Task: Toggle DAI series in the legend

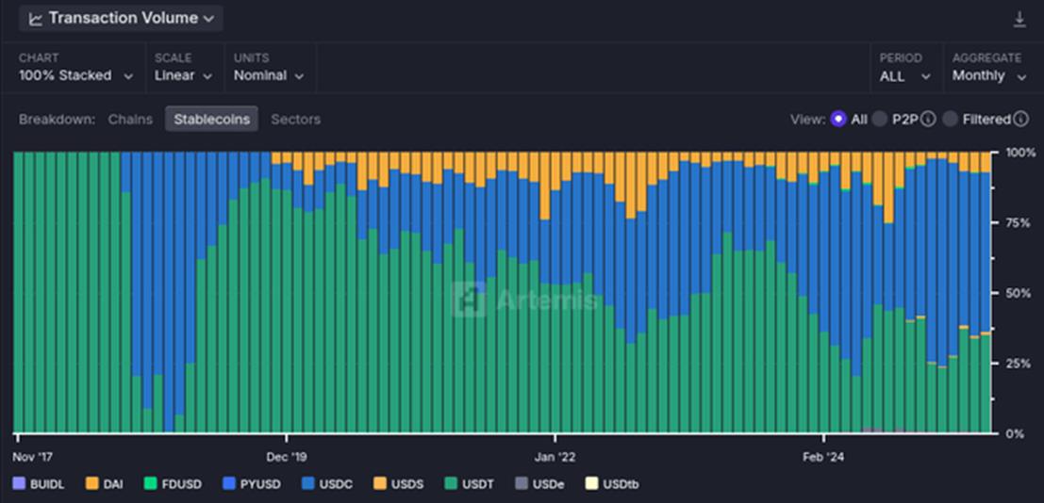Action: click(104, 484)
